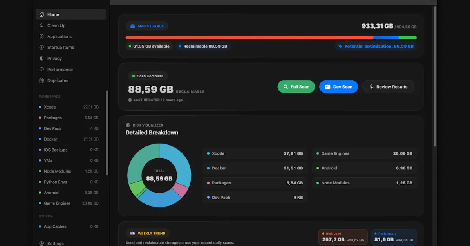Click the Settings gear icon
The height and width of the screenshot is (246, 470).
click(x=42, y=243)
